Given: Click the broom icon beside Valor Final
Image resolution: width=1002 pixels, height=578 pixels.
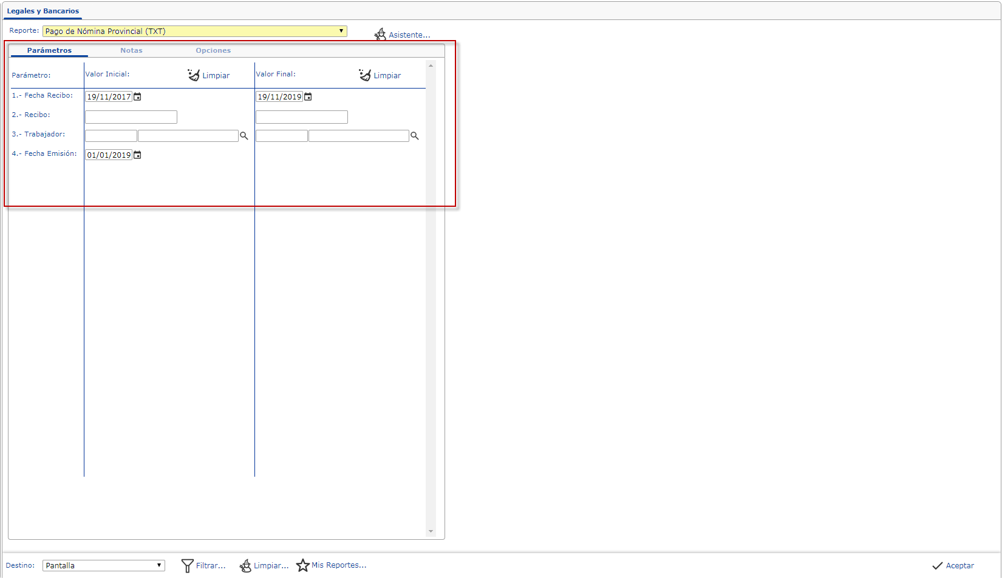Looking at the screenshot, I should (x=365, y=75).
